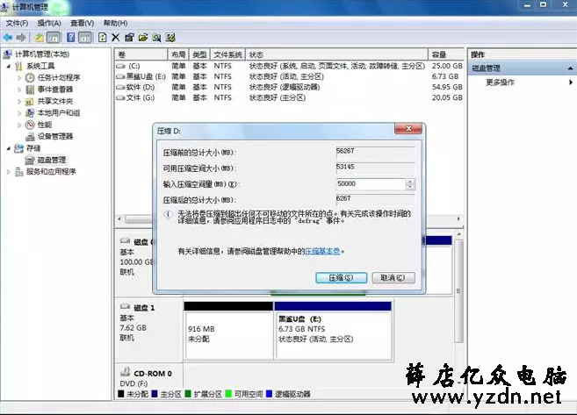This screenshot has height=415, width=577.
Task: Click the open folder icon in toolbar
Action: tap(143, 38)
